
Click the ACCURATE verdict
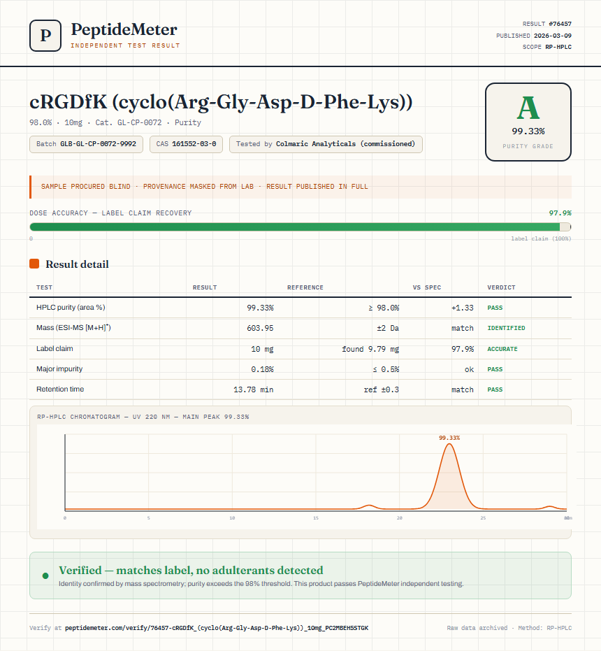coord(502,349)
